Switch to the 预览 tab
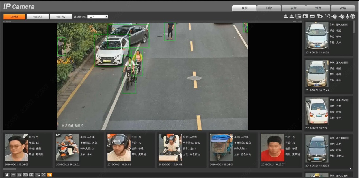Screen dimensions: 359x178 coord(244,8)
